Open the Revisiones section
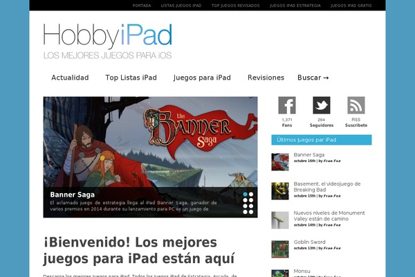This screenshot has height=277, width=415. [266, 78]
